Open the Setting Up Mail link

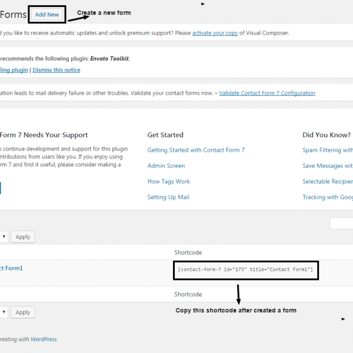[168, 197]
